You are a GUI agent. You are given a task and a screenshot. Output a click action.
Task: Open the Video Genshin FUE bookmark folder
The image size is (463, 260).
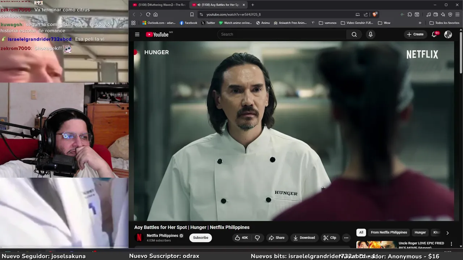[357, 23]
